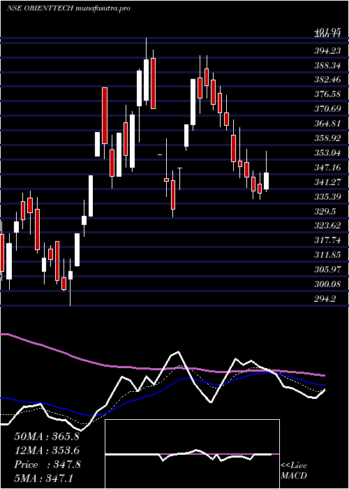
Task: Click the Price : 347.8 readout
Action: point(47,465)
